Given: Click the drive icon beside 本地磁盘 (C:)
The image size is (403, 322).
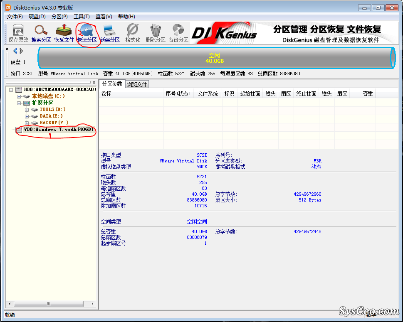Looking at the screenshot, I should [27, 96].
